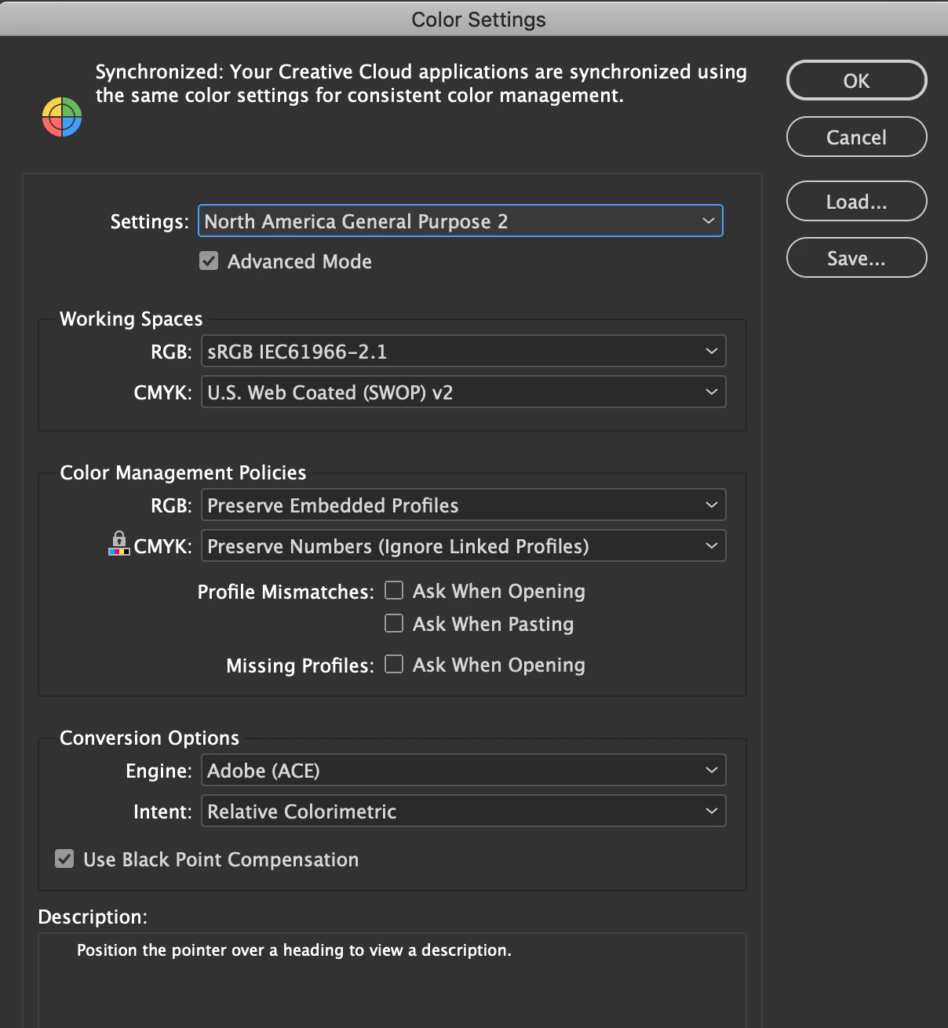Click the 'Position the pointer over a heading' text

click(294, 950)
